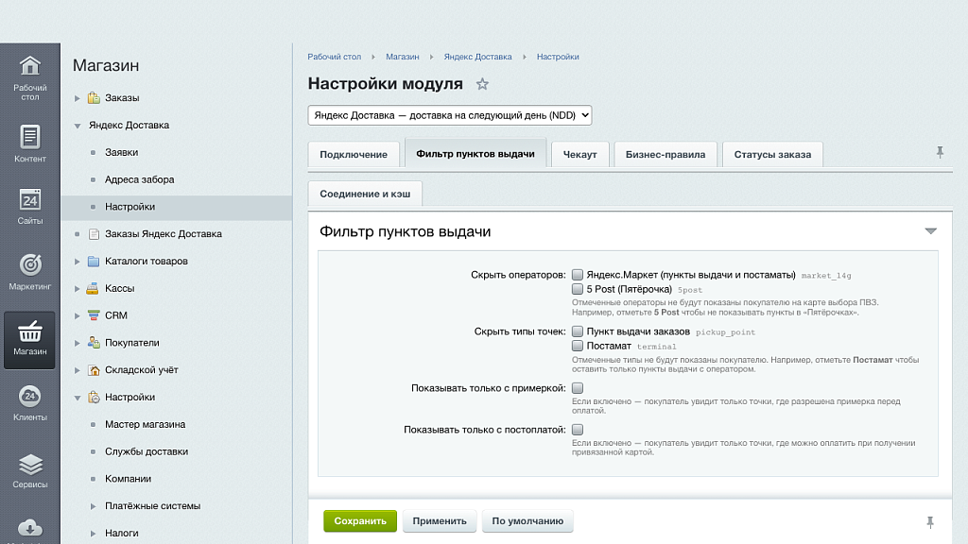Viewport: 968px width, 544px height.
Task: Open Заявки in the tree
Action: point(121,152)
